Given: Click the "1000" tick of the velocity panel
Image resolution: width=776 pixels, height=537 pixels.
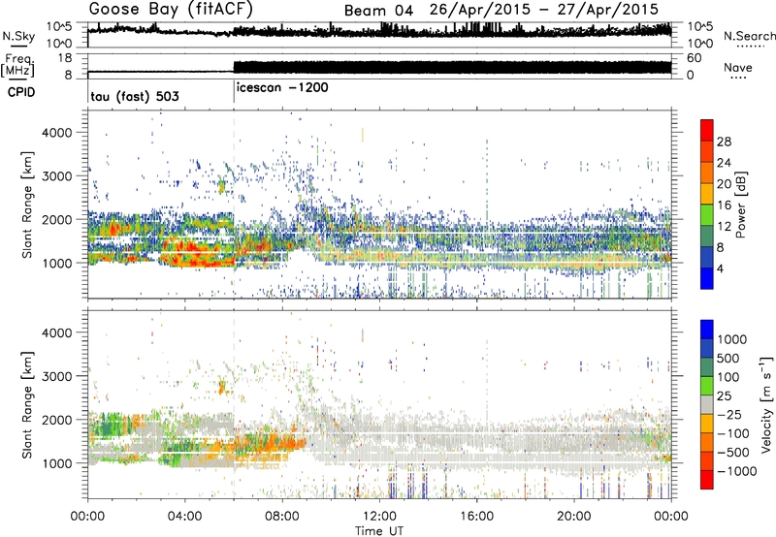Looking at the screenshot, I should pyautogui.click(x=57, y=462).
